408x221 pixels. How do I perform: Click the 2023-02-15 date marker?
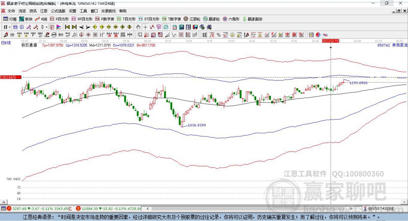coord(330,41)
